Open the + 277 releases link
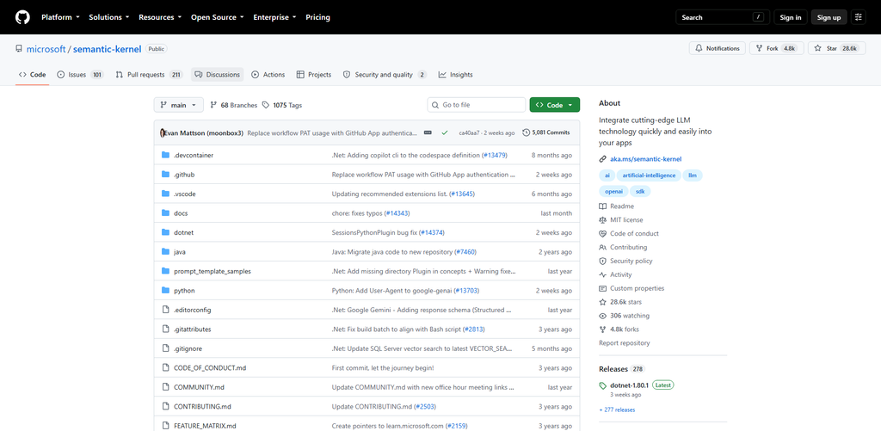The width and height of the screenshot is (881, 431). (617, 409)
